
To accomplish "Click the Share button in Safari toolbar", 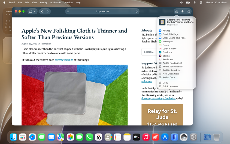I will tap(177, 11).
